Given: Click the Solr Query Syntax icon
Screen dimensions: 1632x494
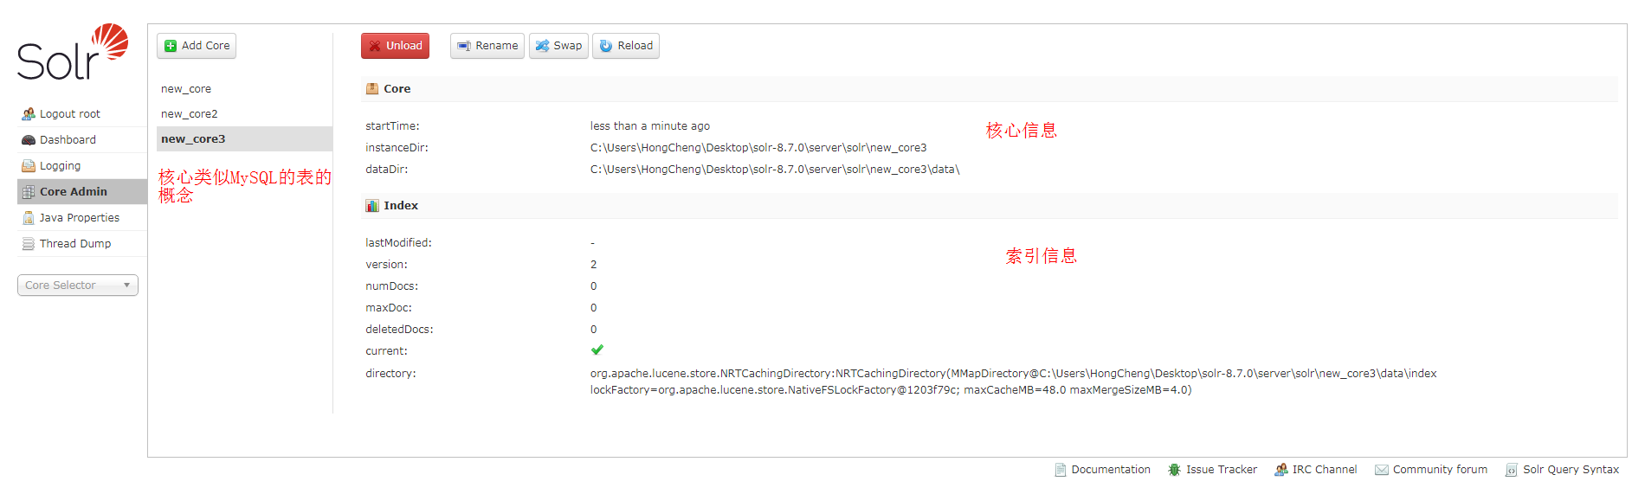Looking at the screenshot, I should [x=1512, y=470].
